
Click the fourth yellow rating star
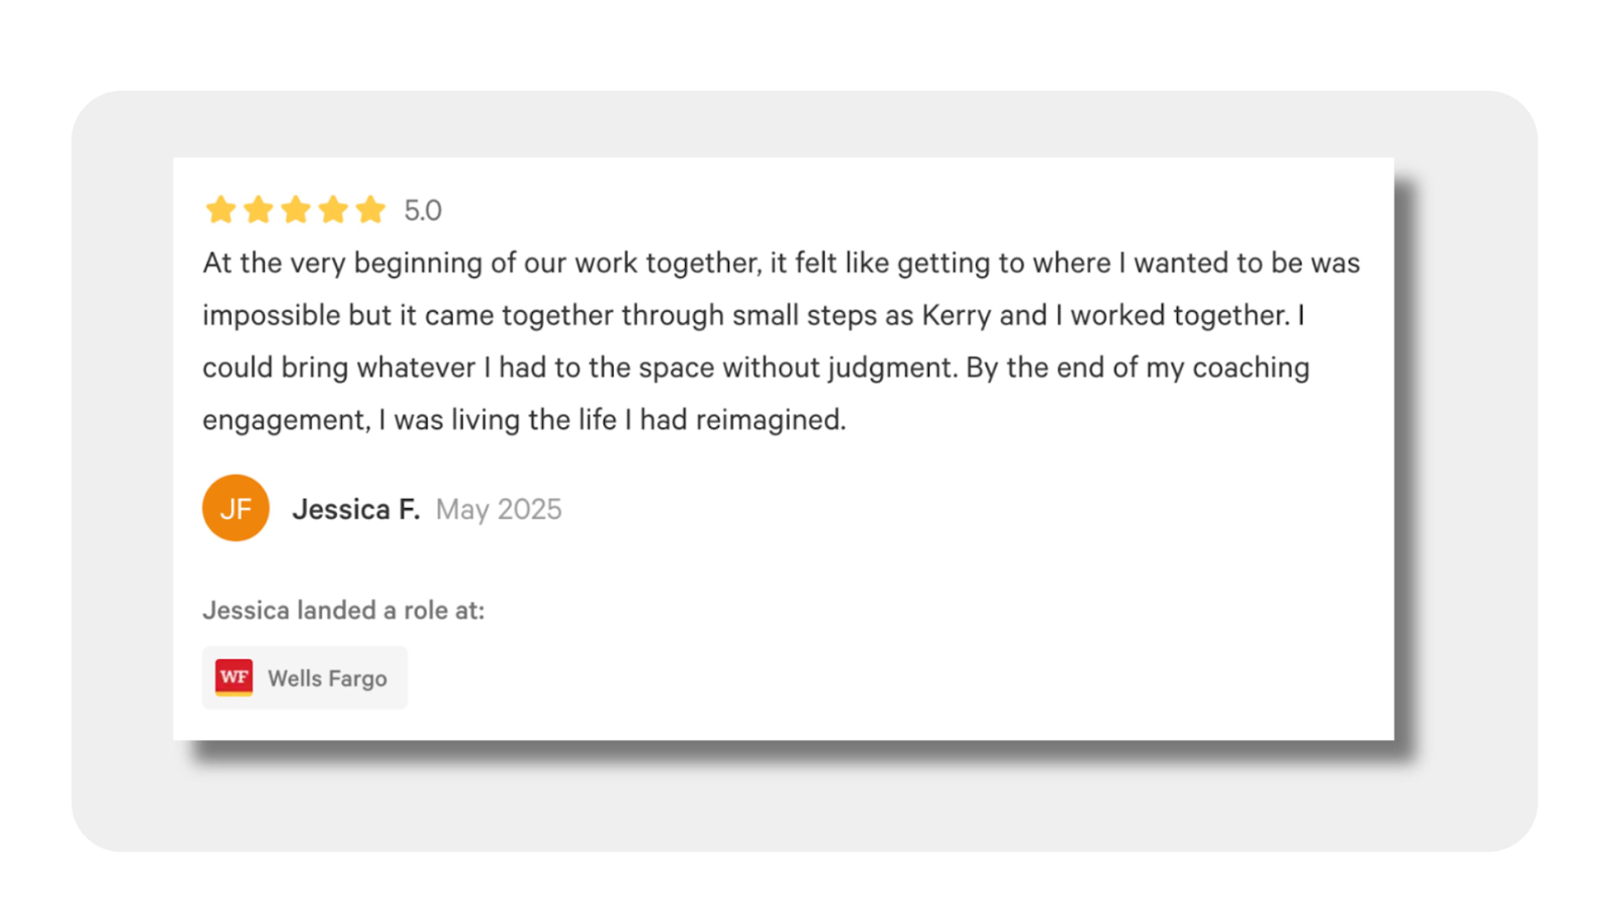pos(333,209)
